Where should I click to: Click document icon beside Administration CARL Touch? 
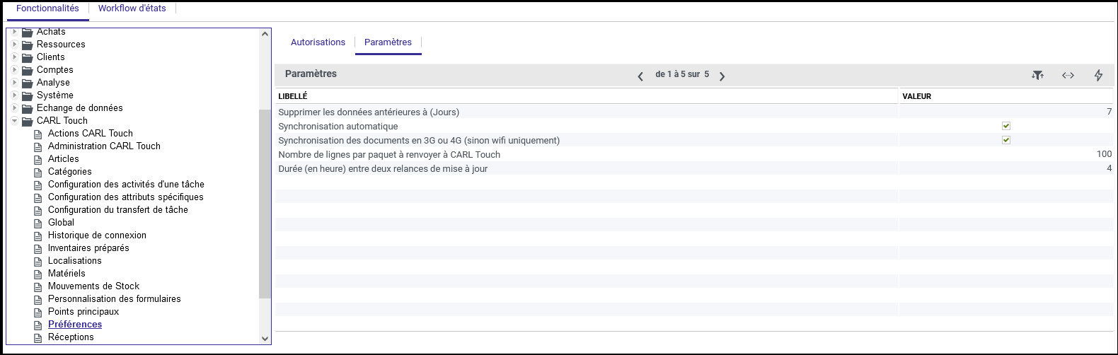[x=38, y=146]
